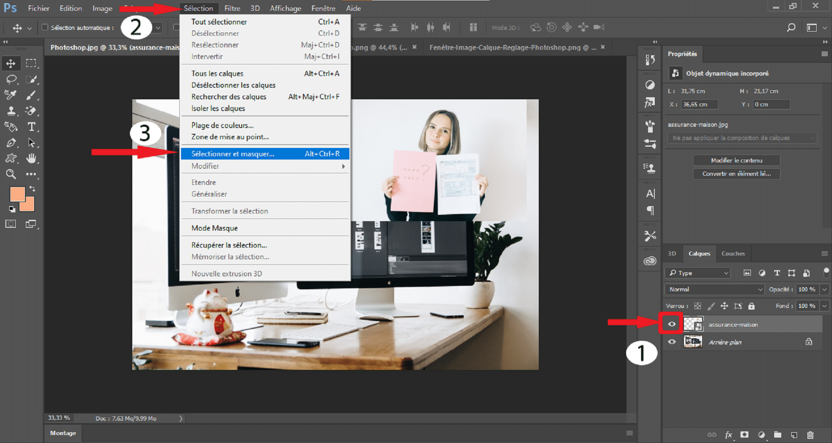Create a new layer icon
This screenshot has height=443, width=832.
[794, 435]
